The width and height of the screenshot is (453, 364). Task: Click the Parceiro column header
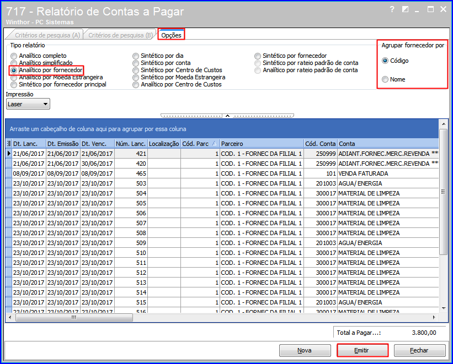click(262, 143)
